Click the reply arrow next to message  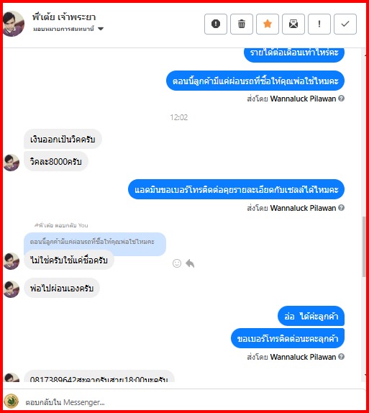(x=190, y=263)
